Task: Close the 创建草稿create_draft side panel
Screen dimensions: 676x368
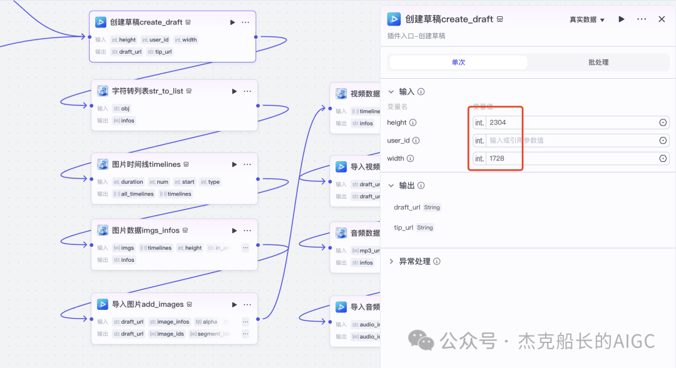Action: click(662, 19)
